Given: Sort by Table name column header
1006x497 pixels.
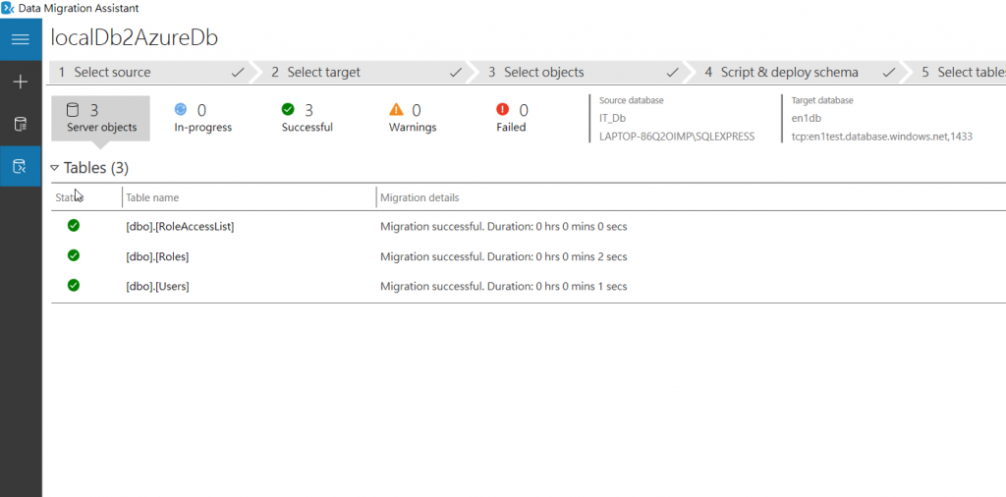Looking at the screenshot, I should 152,197.
